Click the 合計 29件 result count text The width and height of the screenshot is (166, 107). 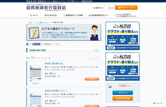tap(31, 58)
